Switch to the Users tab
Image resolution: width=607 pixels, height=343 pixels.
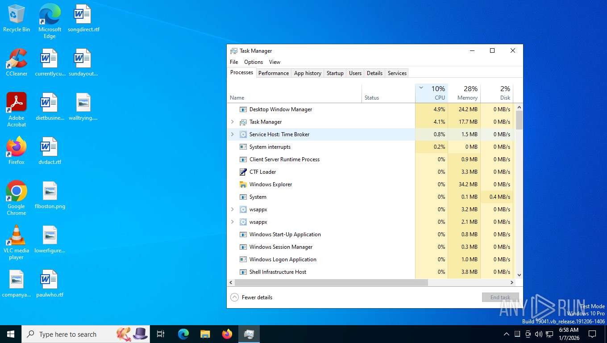tap(355, 73)
